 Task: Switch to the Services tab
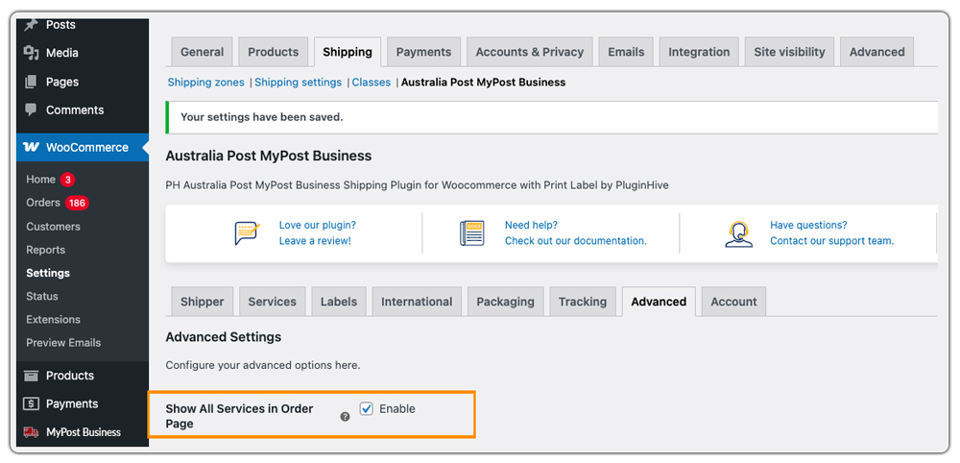click(273, 302)
